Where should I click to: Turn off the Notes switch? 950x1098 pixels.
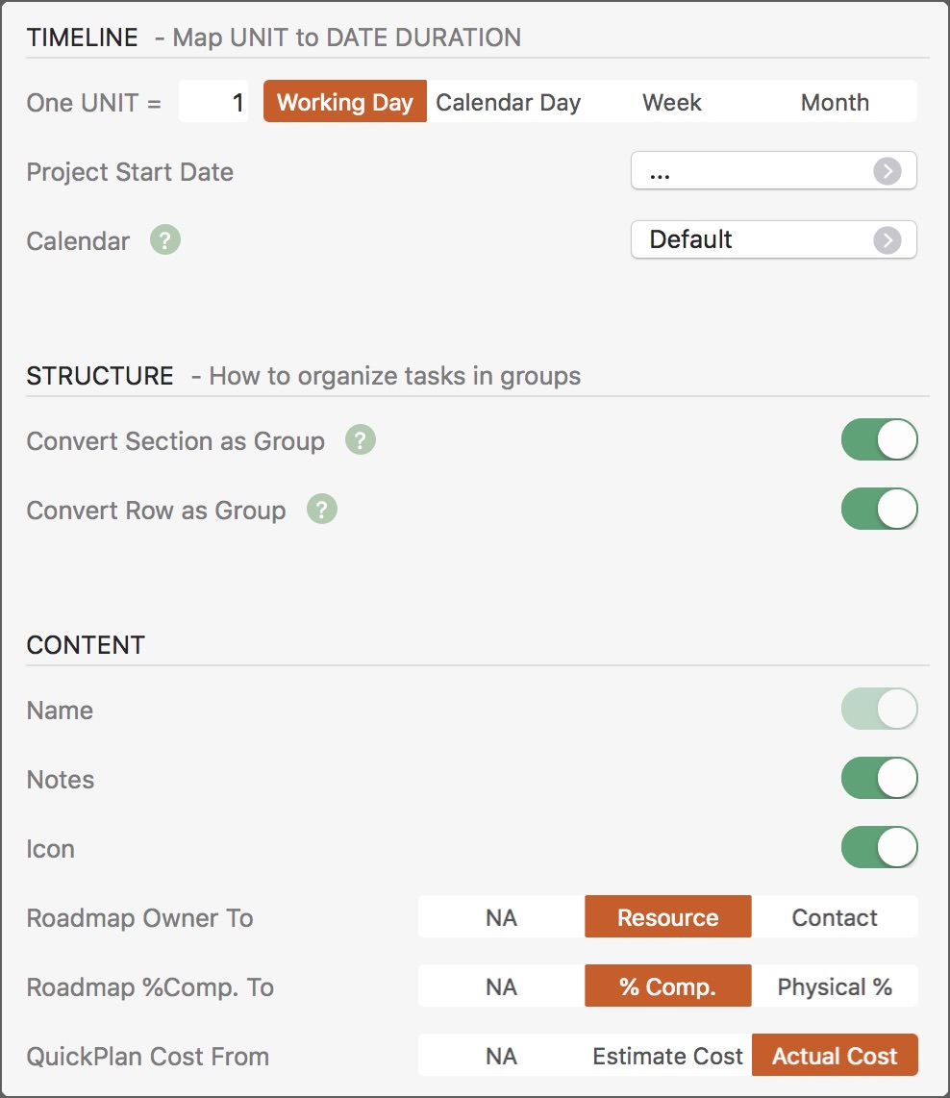tap(879, 779)
